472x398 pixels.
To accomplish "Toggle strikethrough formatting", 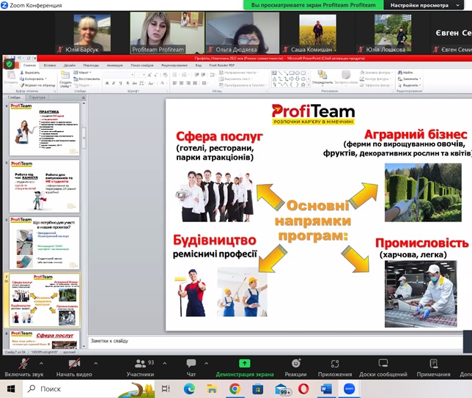I will 135,83.
